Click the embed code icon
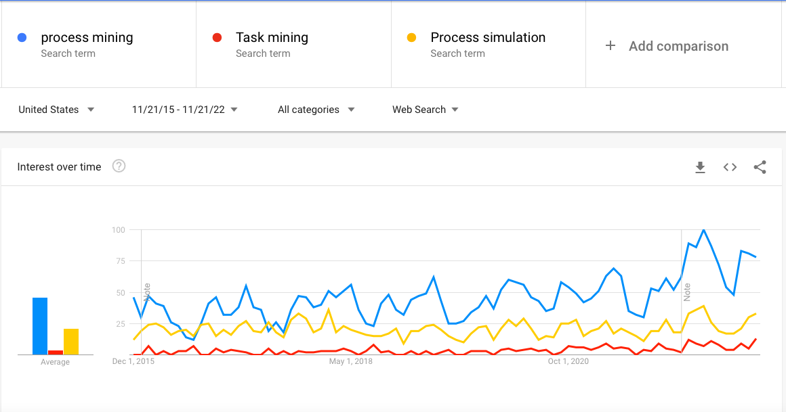The height and width of the screenshot is (412, 786). pos(730,167)
